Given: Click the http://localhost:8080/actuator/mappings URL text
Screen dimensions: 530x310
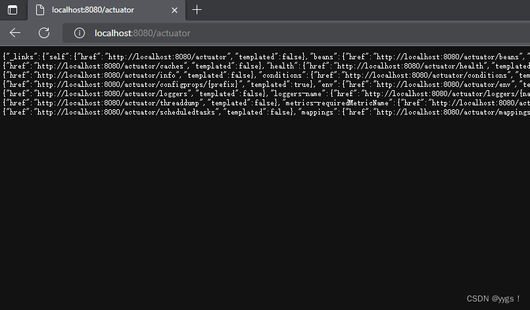Looking at the screenshot, I should tap(453, 112).
